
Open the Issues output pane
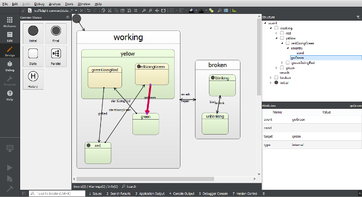95,193
